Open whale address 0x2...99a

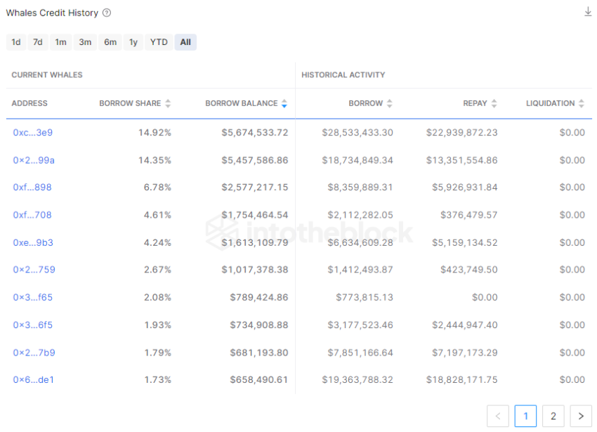tap(34, 160)
